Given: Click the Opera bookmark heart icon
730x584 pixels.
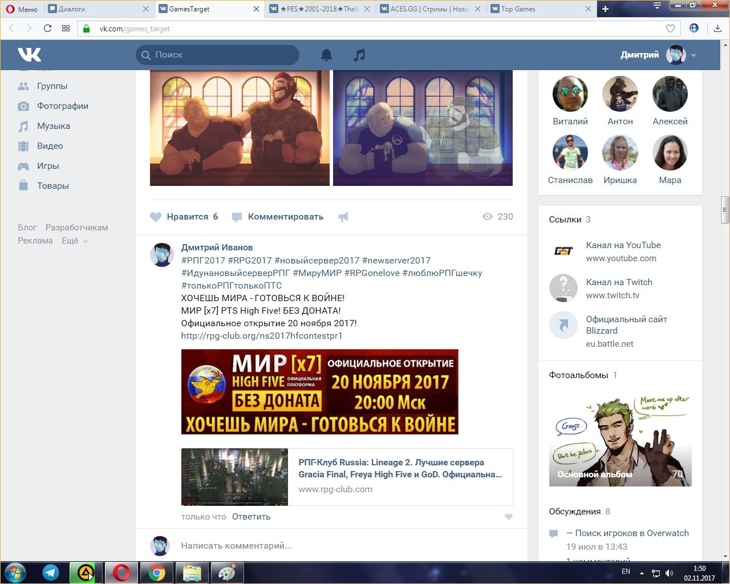Looking at the screenshot, I should pos(670,29).
